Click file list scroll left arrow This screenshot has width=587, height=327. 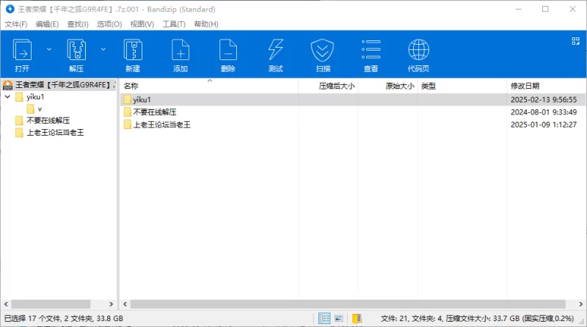click(125, 304)
